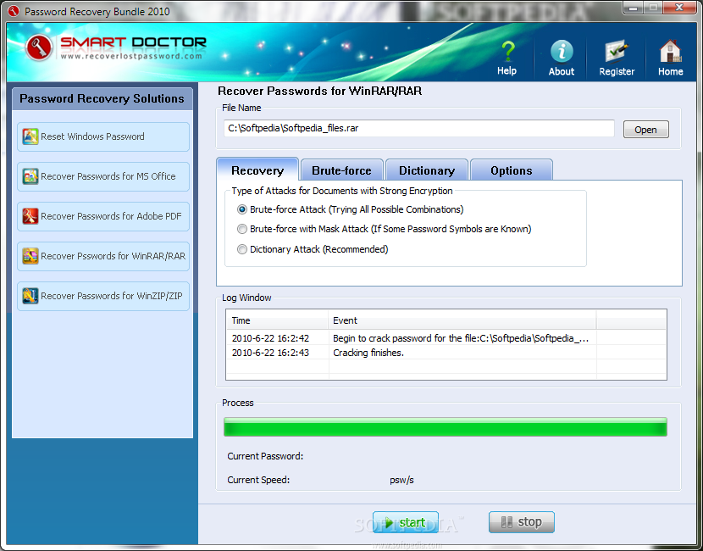Image resolution: width=703 pixels, height=551 pixels.
Task: Open the Options tab
Action: [x=512, y=170]
